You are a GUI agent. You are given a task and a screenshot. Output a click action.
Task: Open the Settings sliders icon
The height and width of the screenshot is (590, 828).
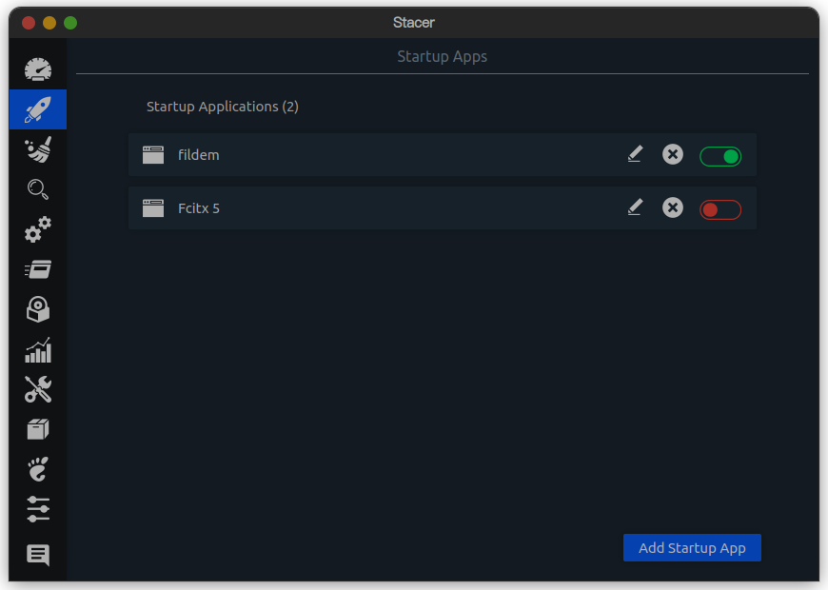[x=38, y=509]
